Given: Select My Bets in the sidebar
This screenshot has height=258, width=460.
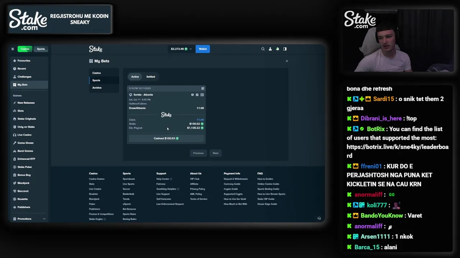Looking at the screenshot, I should tap(29, 85).
